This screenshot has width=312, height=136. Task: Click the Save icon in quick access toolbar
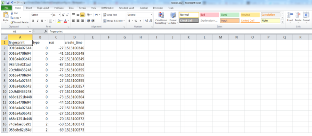coord(8,3)
